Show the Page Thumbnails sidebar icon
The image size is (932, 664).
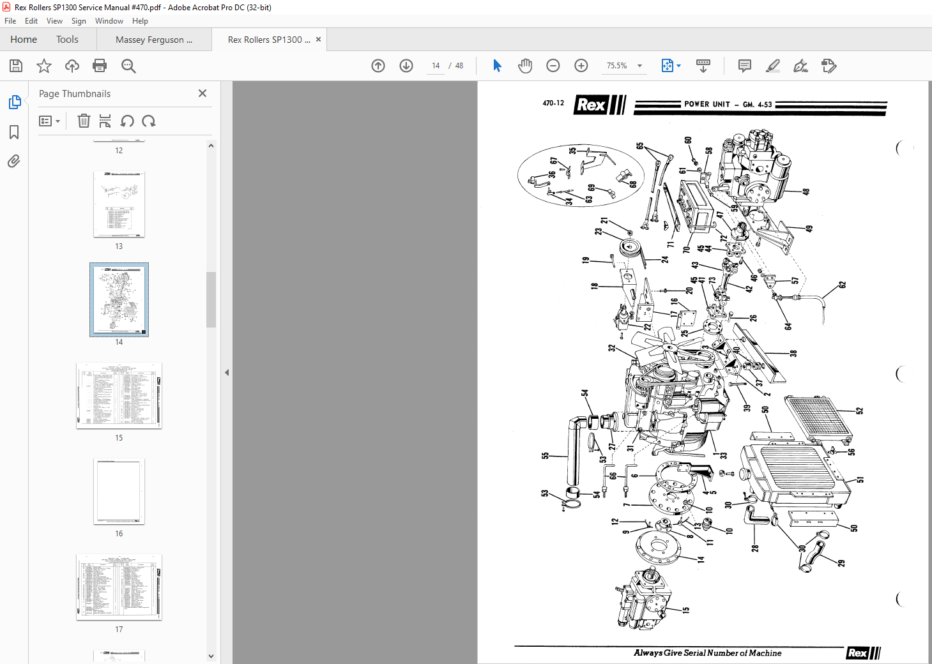[14, 102]
